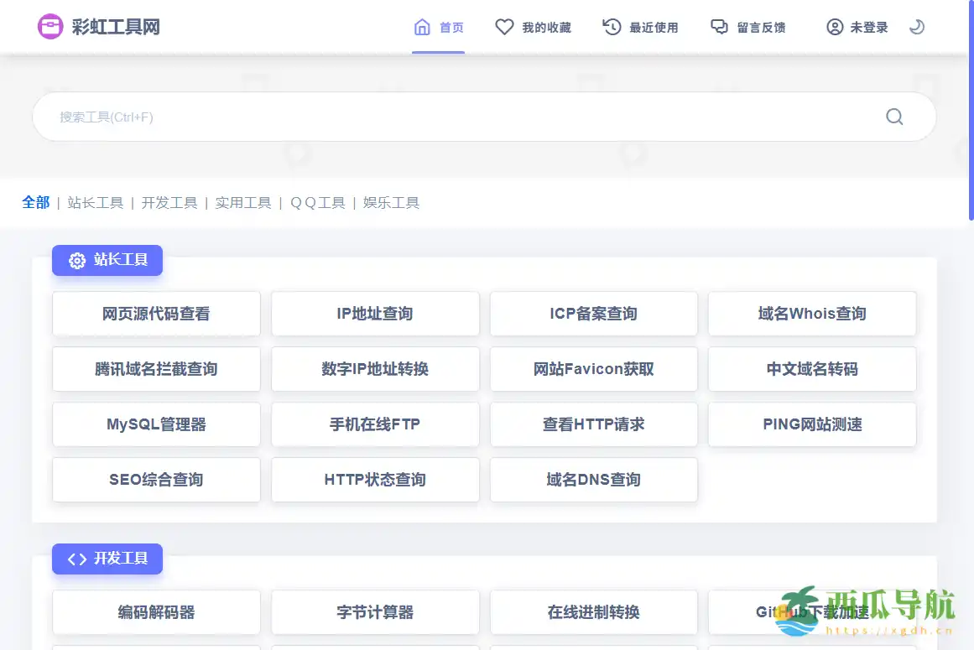The height and width of the screenshot is (650, 974).
Task: Select the 实用工具 category
Action: tap(243, 202)
